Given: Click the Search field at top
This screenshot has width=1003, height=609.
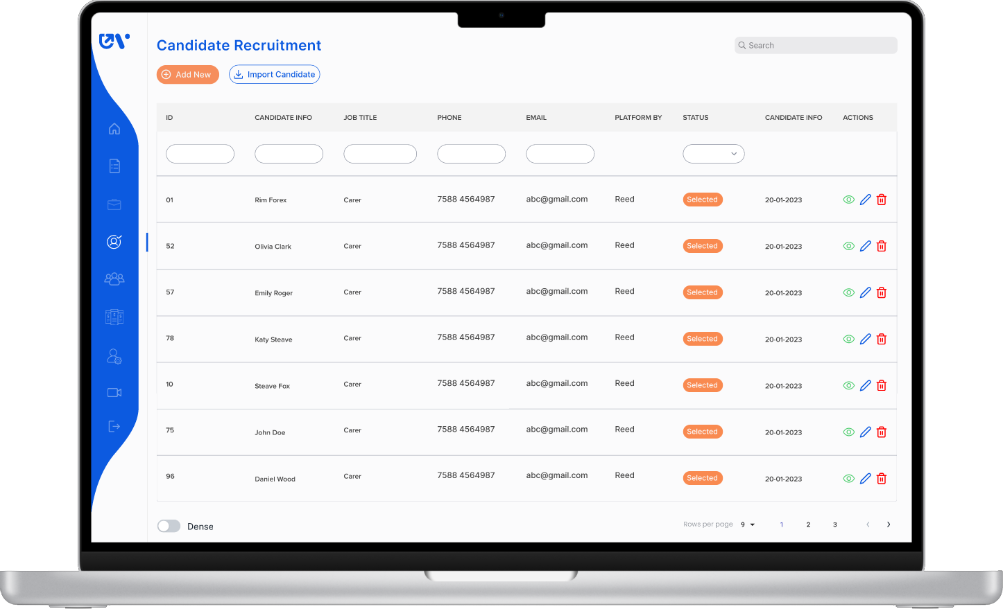Looking at the screenshot, I should (x=816, y=46).
